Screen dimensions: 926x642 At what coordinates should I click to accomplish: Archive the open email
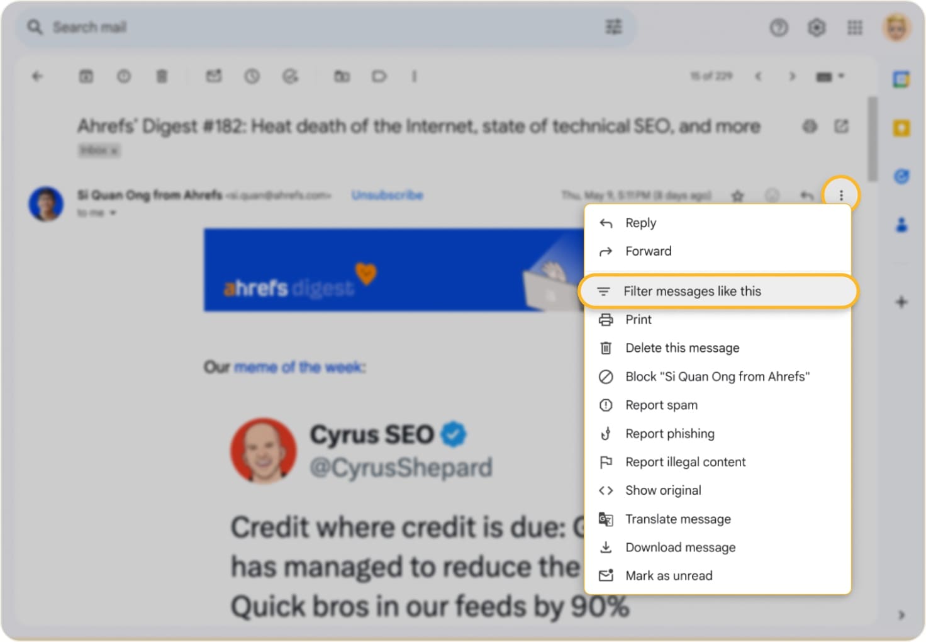[x=86, y=76]
